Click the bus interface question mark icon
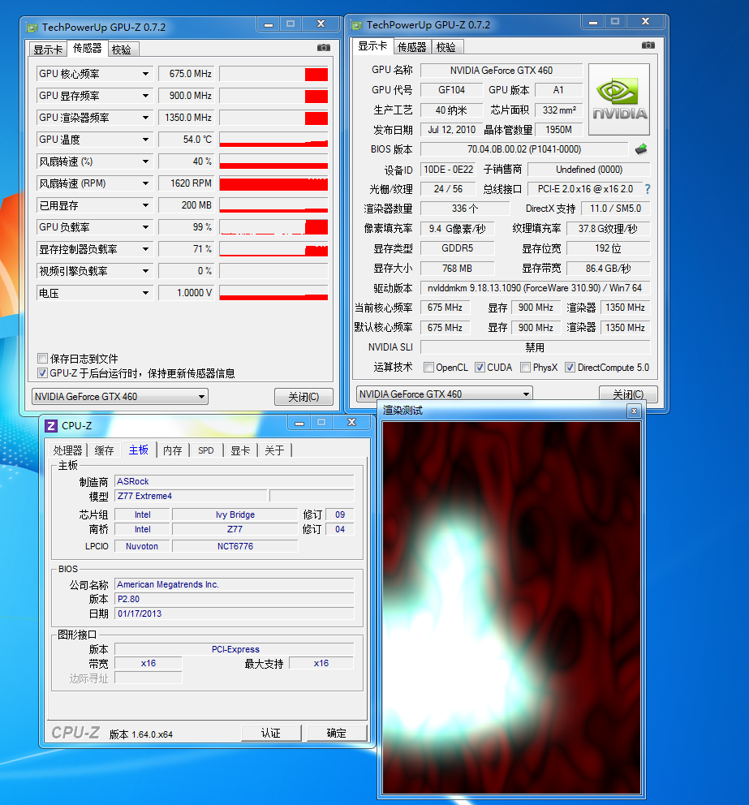 pos(647,189)
